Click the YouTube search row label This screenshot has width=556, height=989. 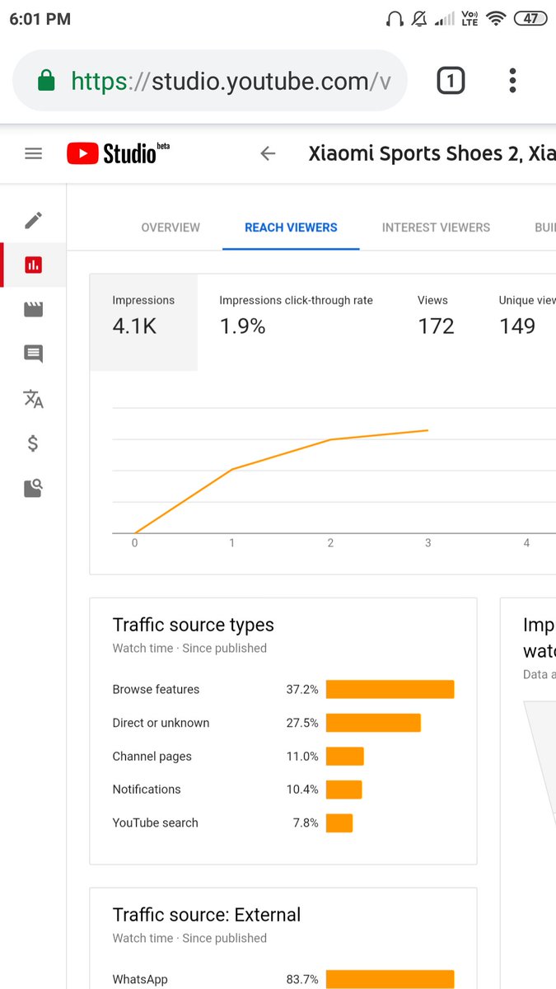pos(155,823)
